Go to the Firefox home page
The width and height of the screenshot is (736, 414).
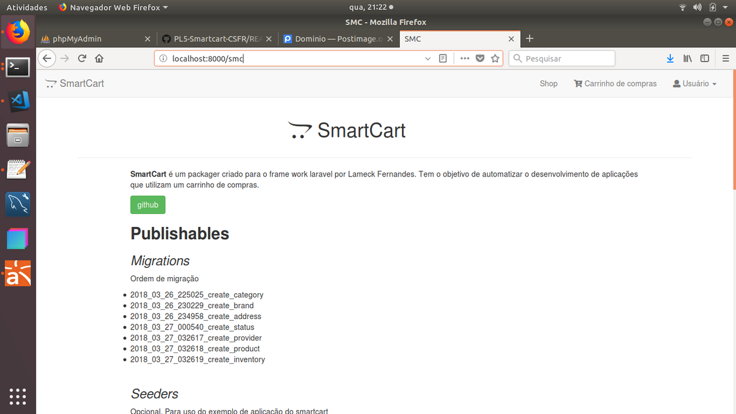pos(99,58)
